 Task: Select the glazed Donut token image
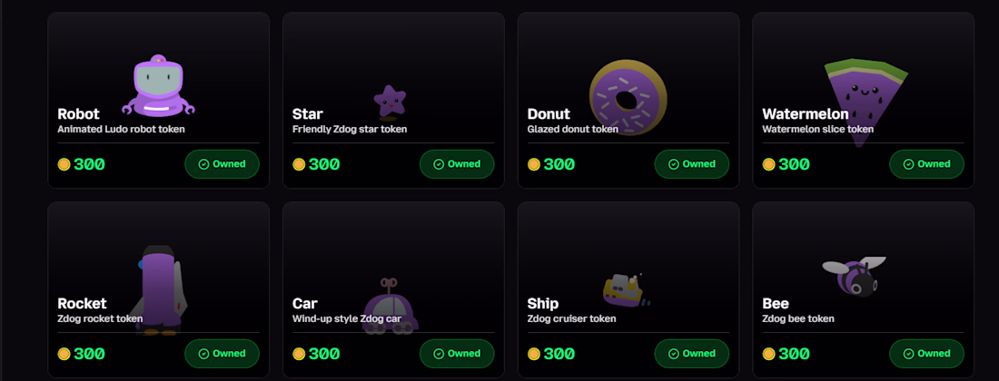point(628,96)
